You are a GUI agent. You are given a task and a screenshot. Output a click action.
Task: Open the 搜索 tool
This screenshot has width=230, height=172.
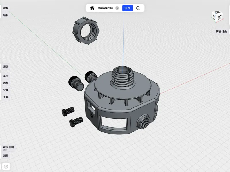[x=6, y=67]
